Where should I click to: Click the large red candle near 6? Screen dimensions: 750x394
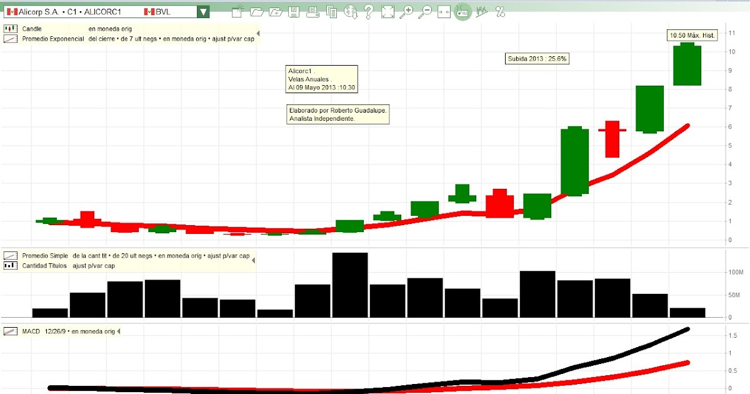(x=612, y=139)
